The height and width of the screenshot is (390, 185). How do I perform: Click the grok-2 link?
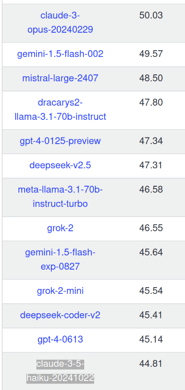point(60,228)
